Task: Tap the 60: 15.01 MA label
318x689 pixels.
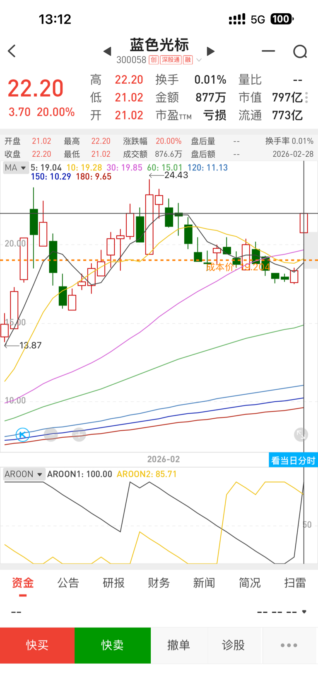Action: [x=165, y=167]
